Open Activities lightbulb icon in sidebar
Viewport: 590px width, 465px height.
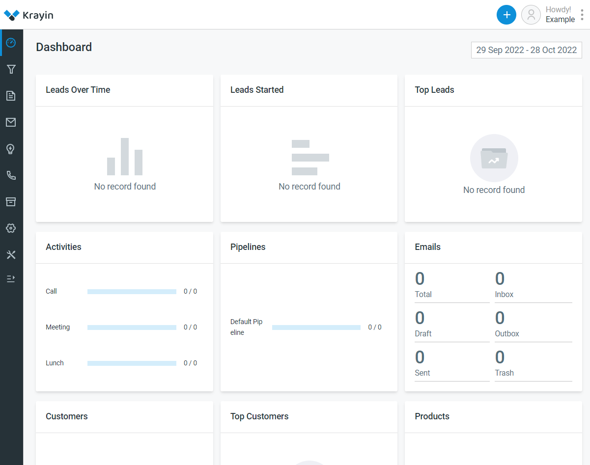(11, 149)
